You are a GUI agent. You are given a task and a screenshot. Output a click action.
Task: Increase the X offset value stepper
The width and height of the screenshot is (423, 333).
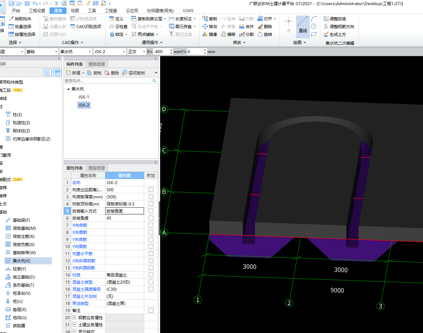[x=171, y=50]
